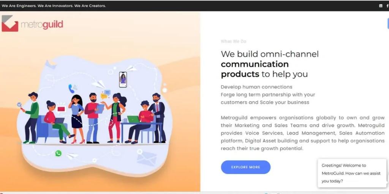Click the yellow and blue chat bubbles
The width and height of the screenshot is (389, 194).
(106, 94)
